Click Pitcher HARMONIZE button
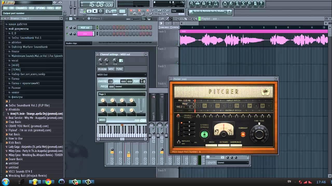Viewport: 332px width, 186px height. [x=236, y=145]
